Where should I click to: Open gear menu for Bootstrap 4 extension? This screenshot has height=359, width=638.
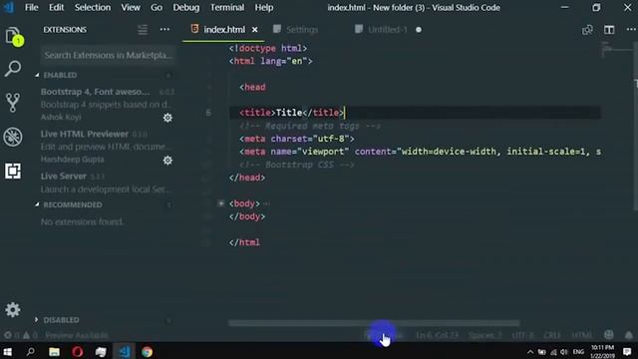point(167,118)
